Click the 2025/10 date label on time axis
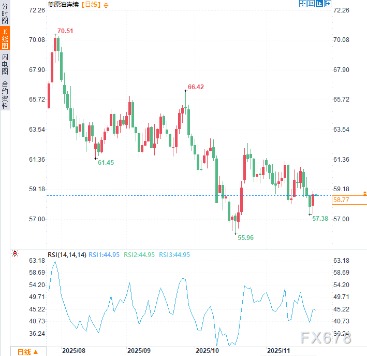Viewport: 367px width, 356px height. coord(208,351)
